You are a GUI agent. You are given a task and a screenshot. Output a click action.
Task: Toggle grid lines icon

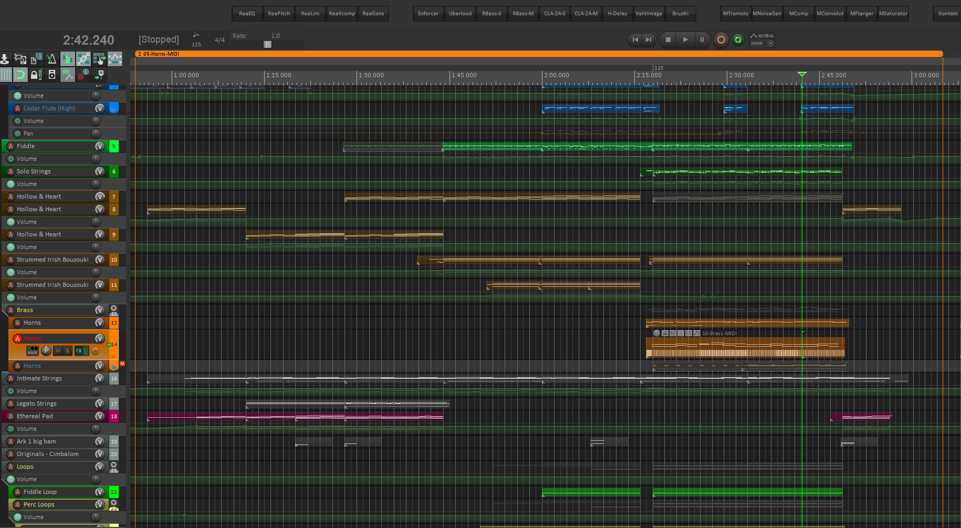[x=5, y=75]
